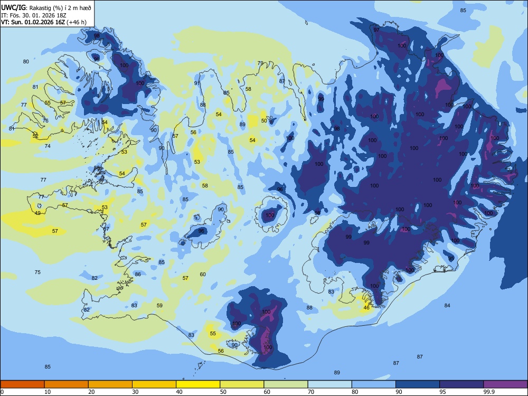
Task: Pick the bright yellow 40–50 legend swatch
Action: tap(198, 384)
